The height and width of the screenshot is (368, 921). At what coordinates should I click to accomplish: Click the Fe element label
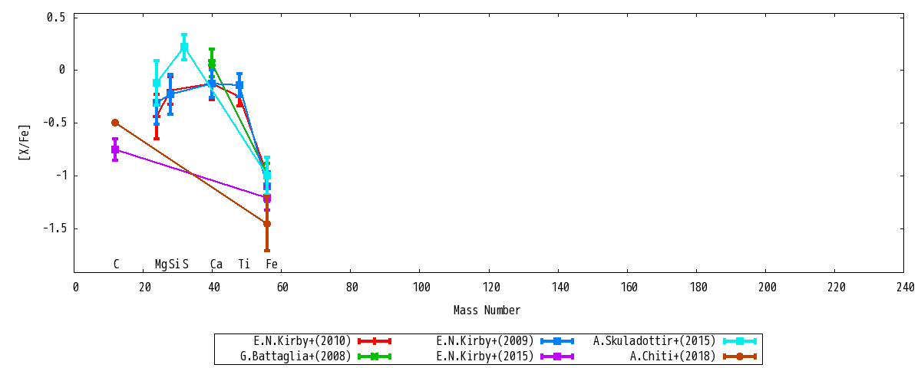tap(272, 264)
